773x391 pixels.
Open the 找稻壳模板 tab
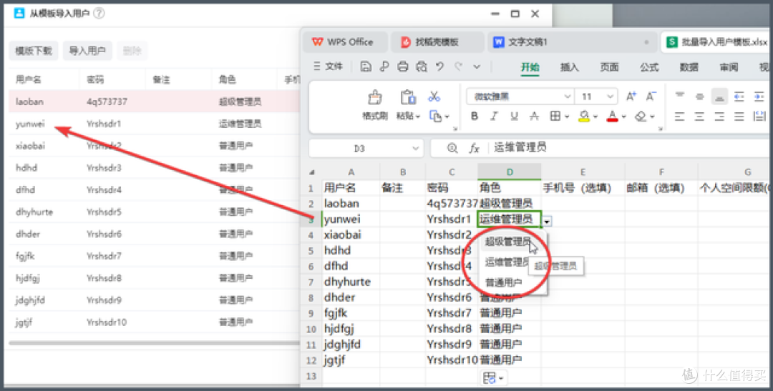pos(437,42)
